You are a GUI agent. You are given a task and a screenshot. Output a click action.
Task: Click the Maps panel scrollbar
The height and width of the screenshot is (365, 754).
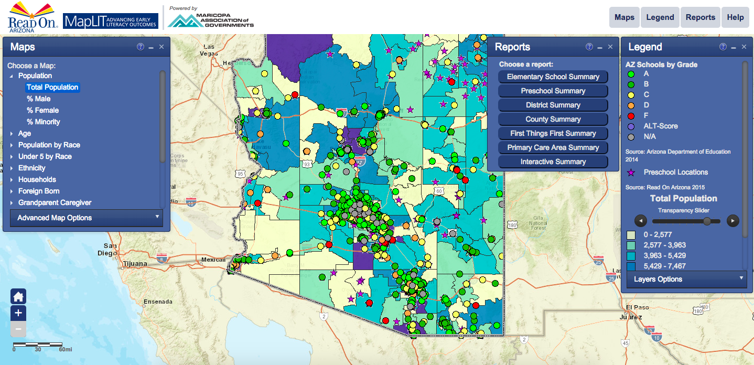point(163,115)
